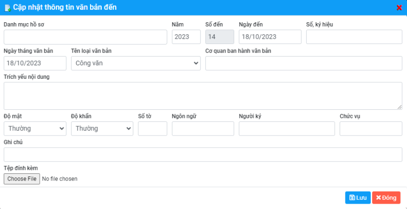Open the Tên loại văn bản dropdown
The height and width of the screenshot is (209, 407).
click(136, 63)
